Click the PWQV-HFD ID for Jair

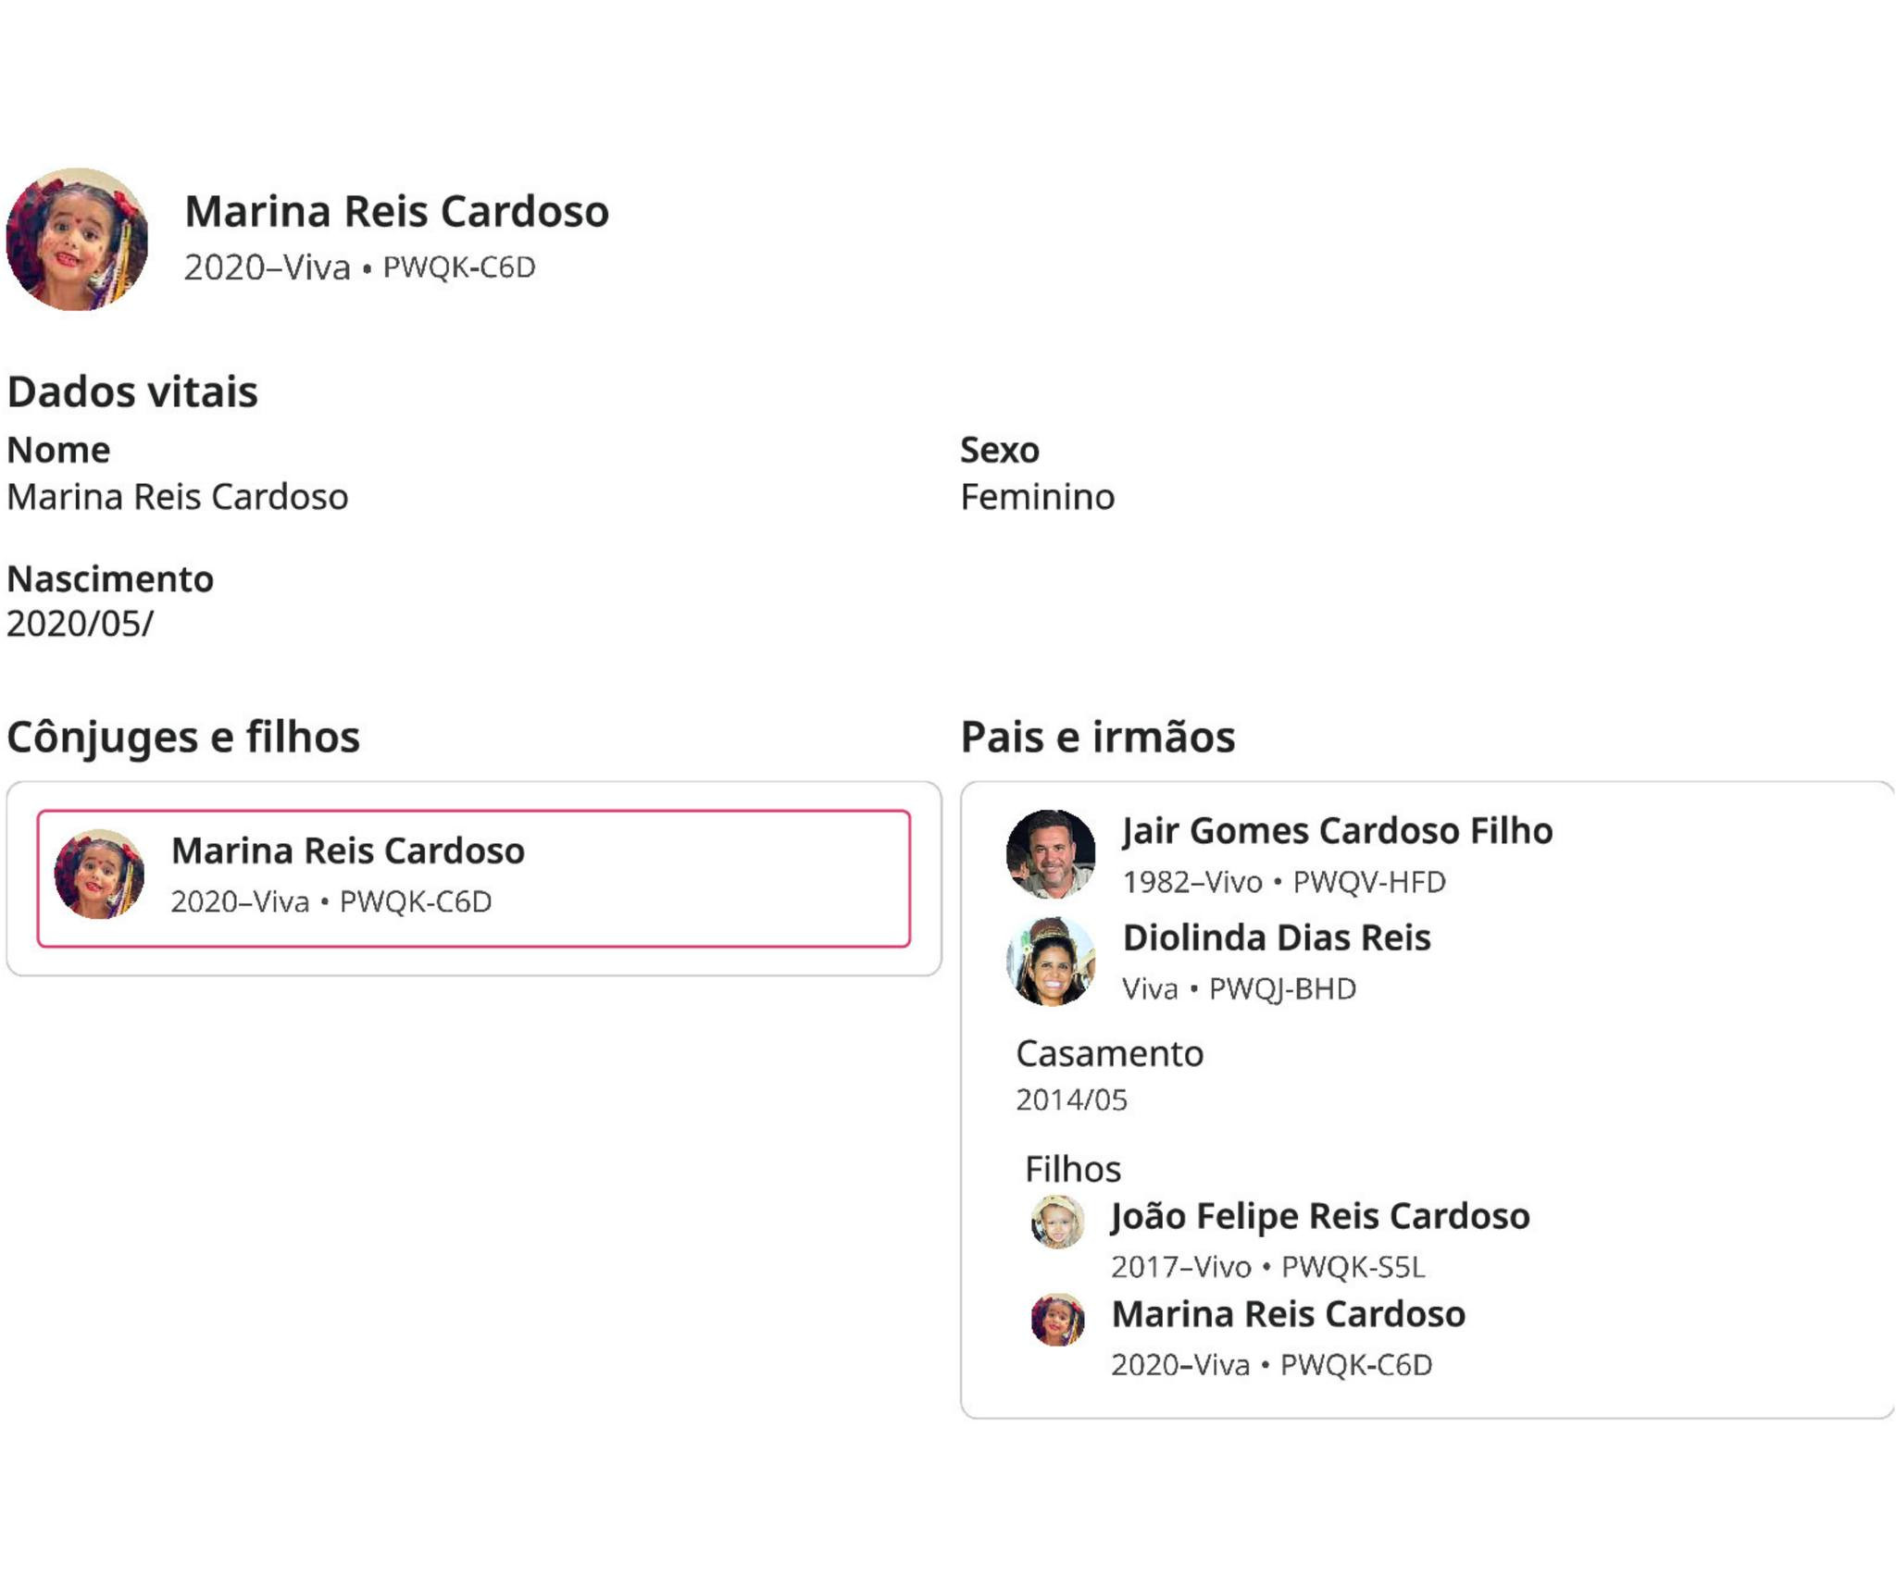[x=1368, y=882]
